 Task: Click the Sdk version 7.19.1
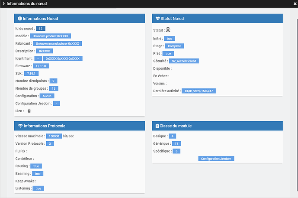click(32, 74)
